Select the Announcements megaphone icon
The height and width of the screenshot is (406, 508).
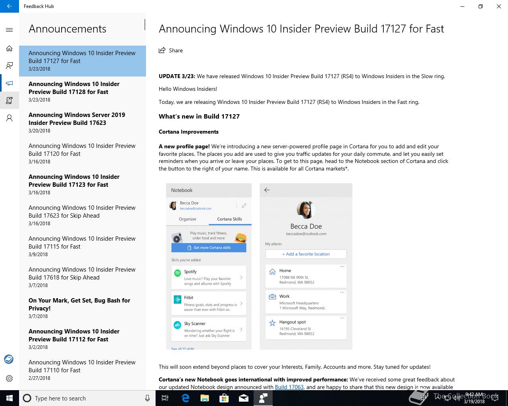(10, 83)
